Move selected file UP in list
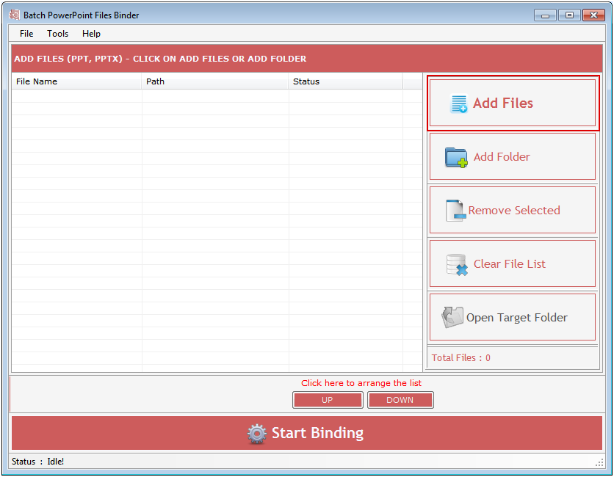 click(328, 400)
